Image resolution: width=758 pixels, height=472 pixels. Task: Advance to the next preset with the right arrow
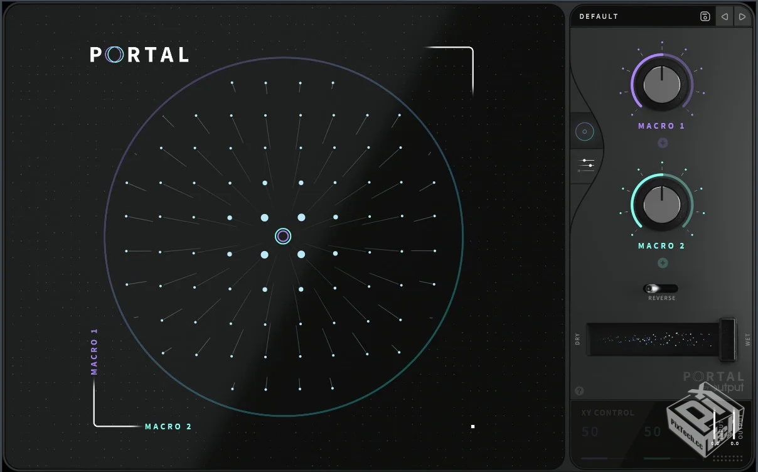pyautogui.click(x=743, y=16)
